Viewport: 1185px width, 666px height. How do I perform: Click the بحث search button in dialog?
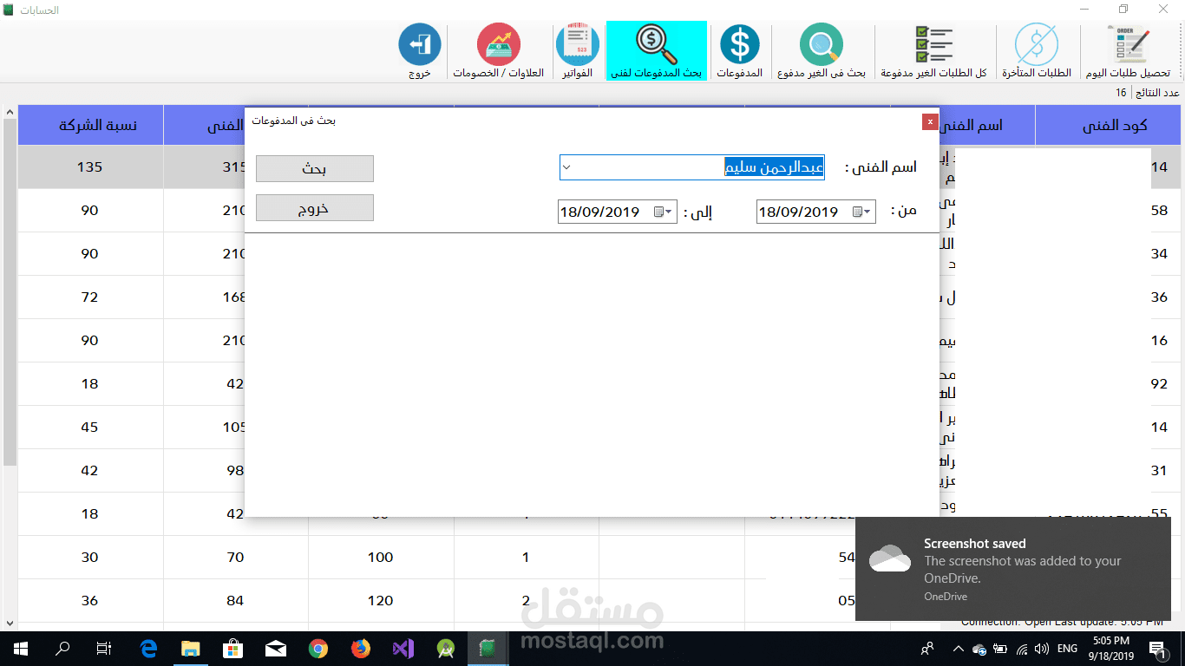coord(315,168)
